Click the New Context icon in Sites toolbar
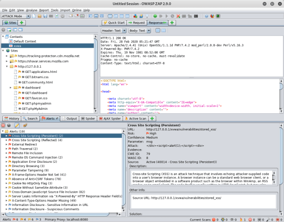The width and height of the screenshot is (284, 222). pos(9,30)
